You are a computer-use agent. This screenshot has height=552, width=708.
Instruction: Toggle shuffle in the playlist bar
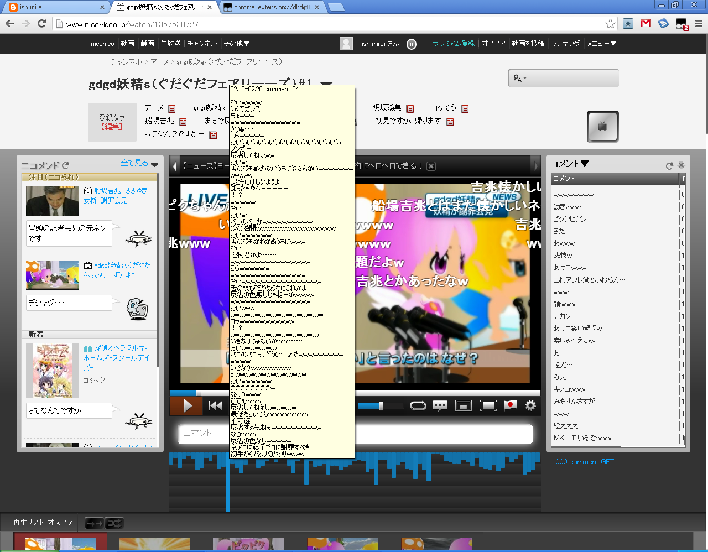click(x=114, y=523)
